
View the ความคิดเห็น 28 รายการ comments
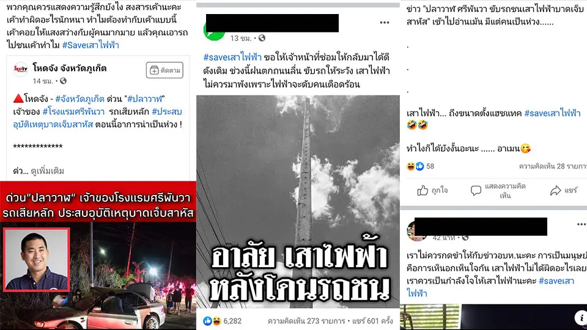click(x=553, y=166)
